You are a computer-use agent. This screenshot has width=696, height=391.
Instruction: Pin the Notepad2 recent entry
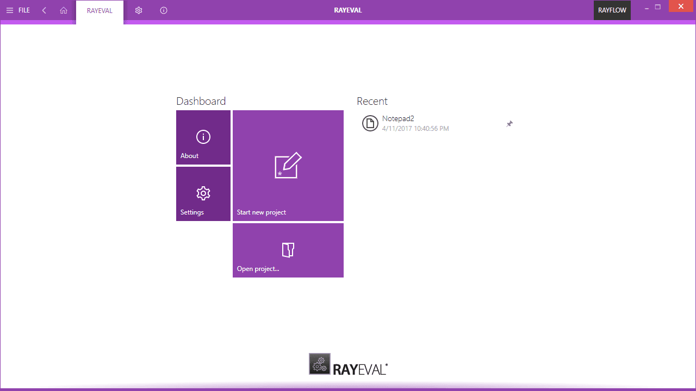click(x=509, y=124)
